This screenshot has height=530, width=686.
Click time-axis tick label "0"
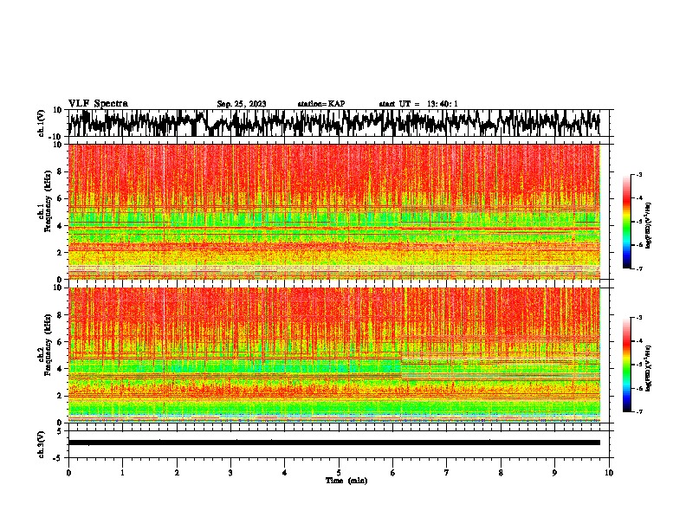(x=68, y=473)
